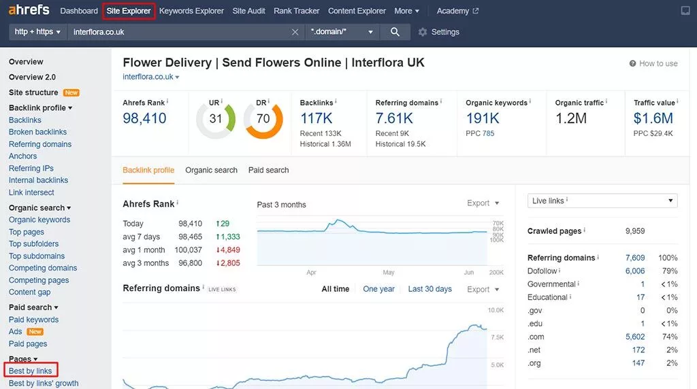Switch to the Organic search tab
The width and height of the screenshot is (697, 389).
(x=211, y=170)
